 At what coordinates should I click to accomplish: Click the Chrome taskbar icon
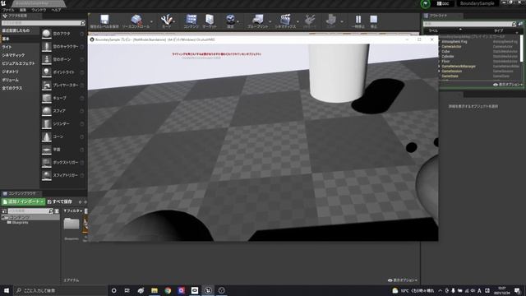(168, 290)
